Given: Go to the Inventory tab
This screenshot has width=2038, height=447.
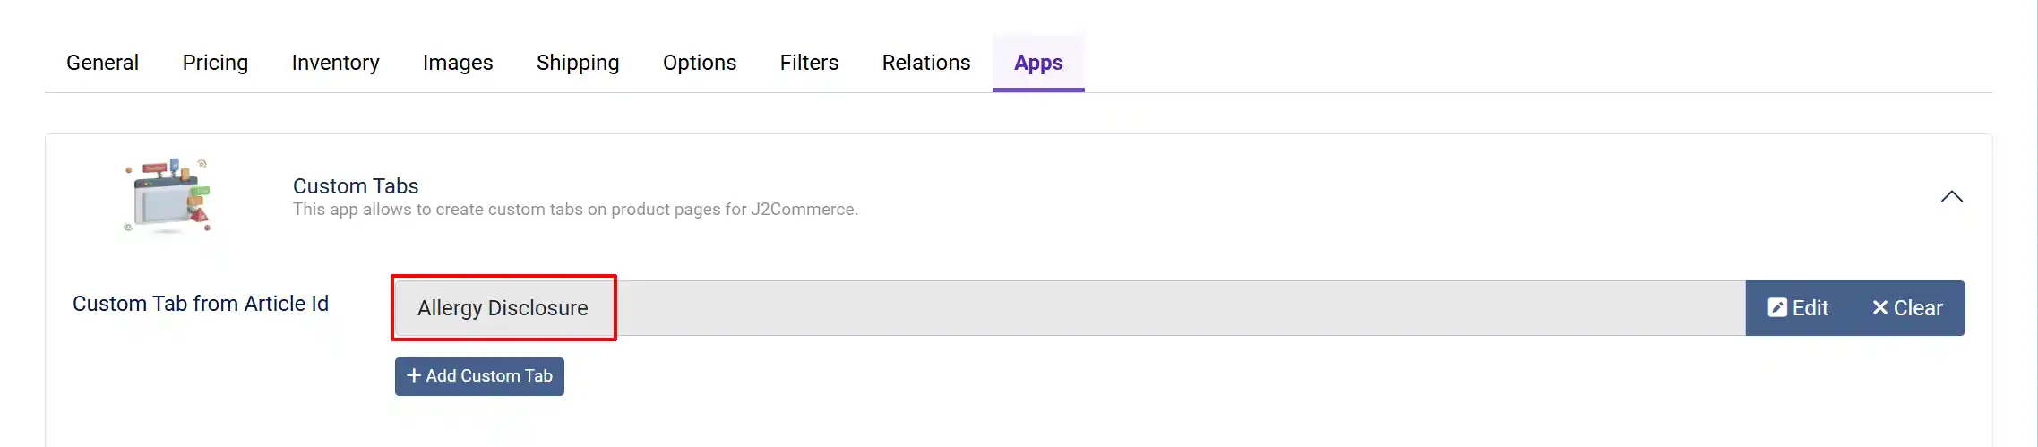Looking at the screenshot, I should (335, 63).
